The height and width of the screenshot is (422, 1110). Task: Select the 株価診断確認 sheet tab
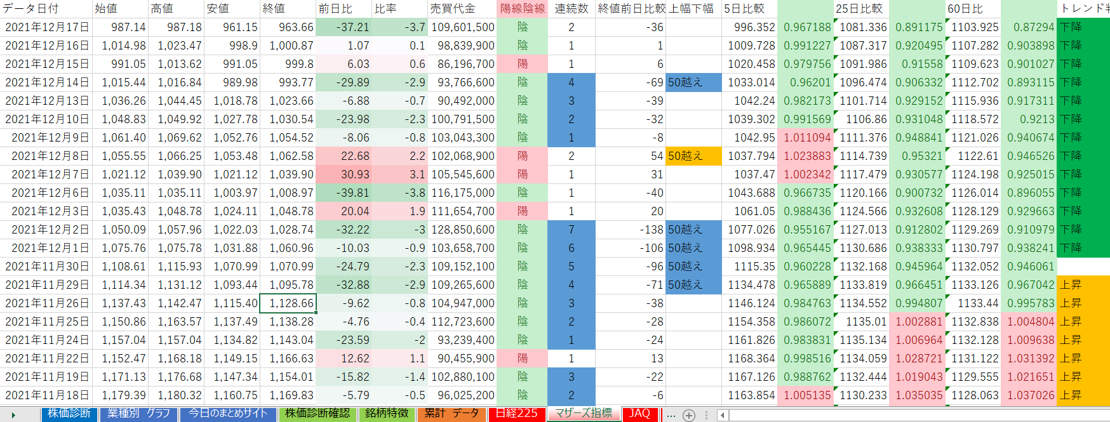pyautogui.click(x=317, y=414)
